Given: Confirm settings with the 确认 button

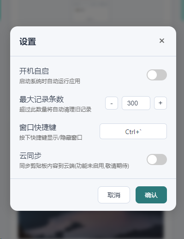Looking at the screenshot, I should pyautogui.click(x=151, y=195).
